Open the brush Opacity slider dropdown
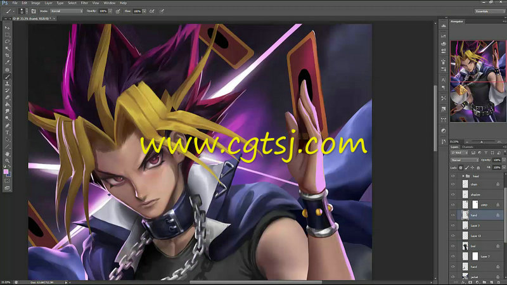Viewport: 507px width, 285px height. click(110, 11)
